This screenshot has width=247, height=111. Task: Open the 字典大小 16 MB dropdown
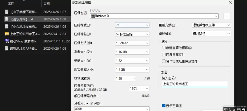pyautogui.click(x=132, y=52)
